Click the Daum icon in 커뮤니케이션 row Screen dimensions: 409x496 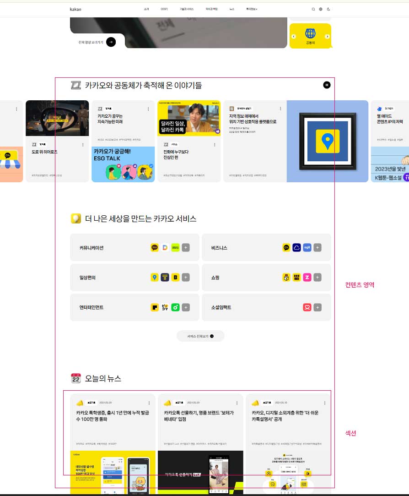(x=165, y=247)
